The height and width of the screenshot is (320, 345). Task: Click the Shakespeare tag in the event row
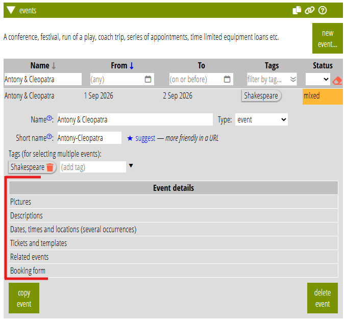click(x=261, y=96)
